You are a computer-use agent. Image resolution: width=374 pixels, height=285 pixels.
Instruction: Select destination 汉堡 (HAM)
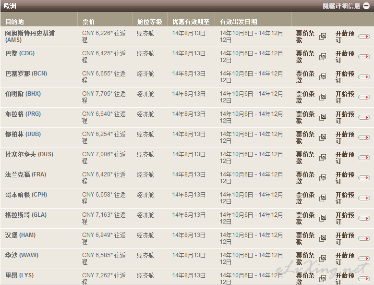(20, 235)
